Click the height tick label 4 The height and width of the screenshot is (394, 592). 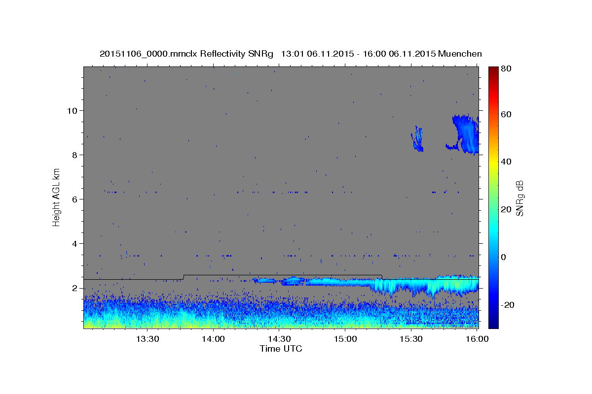click(75, 243)
